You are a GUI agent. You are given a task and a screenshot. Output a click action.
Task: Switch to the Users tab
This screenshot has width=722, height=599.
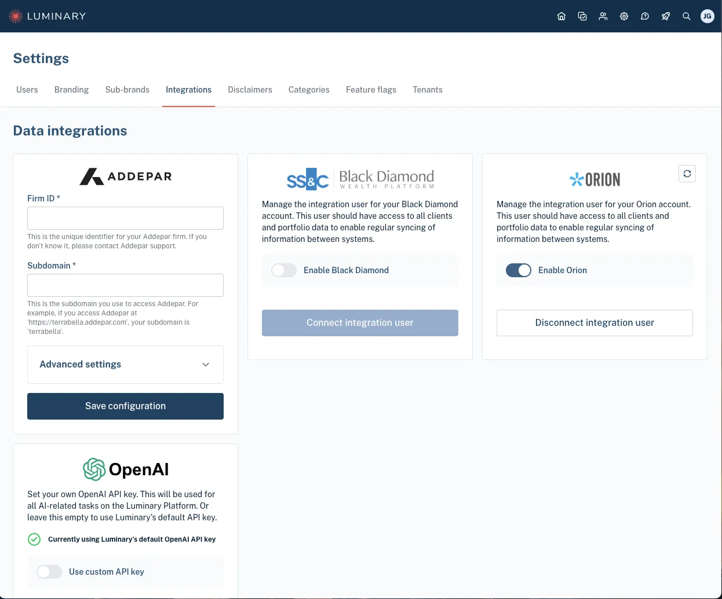pyautogui.click(x=27, y=90)
